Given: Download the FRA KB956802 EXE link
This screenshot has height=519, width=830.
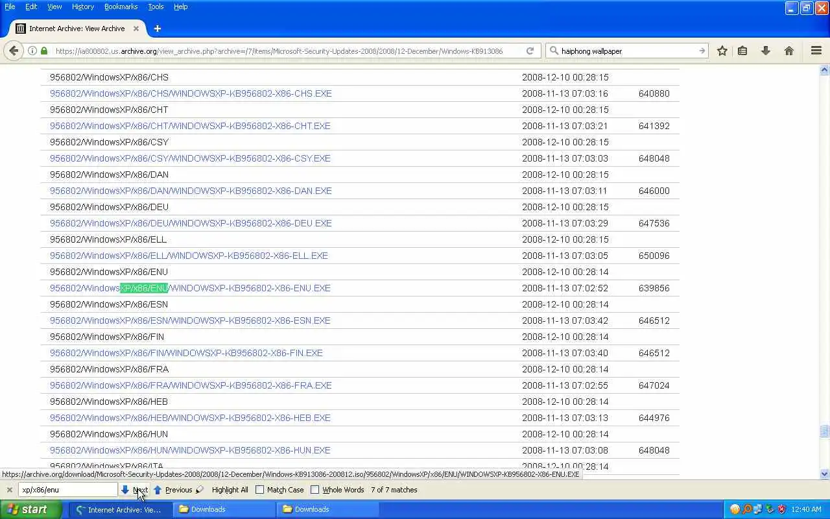Looking at the screenshot, I should (191, 385).
